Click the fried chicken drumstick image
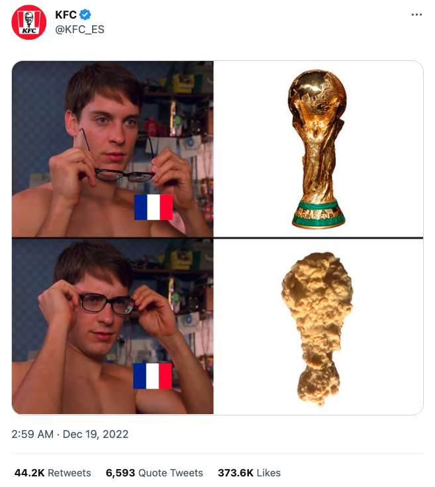The height and width of the screenshot is (487, 435). [317, 329]
